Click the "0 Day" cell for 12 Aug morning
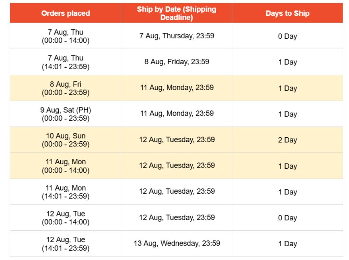Screen dimensions: 349x260 [x=287, y=218]
